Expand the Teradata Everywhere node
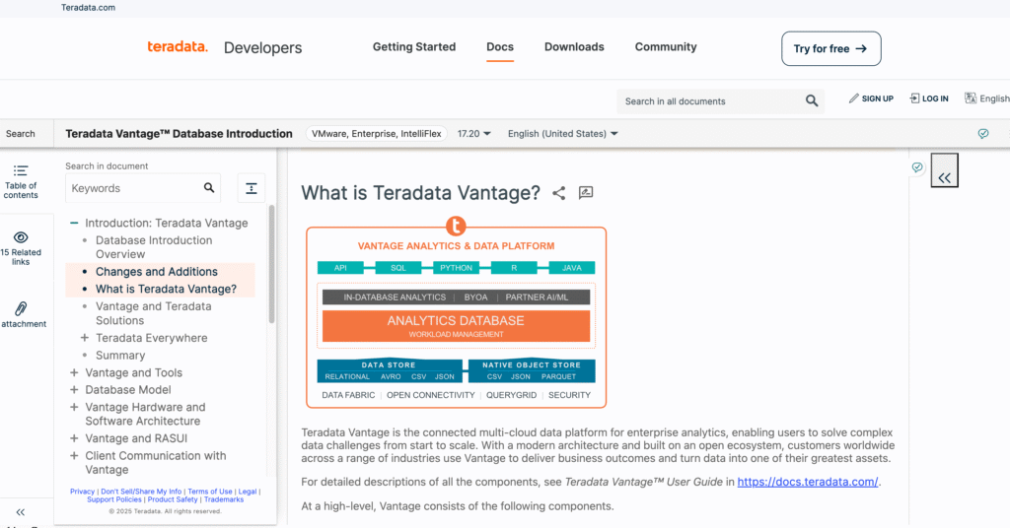The image size is (1010, 528). click(85, 338)
